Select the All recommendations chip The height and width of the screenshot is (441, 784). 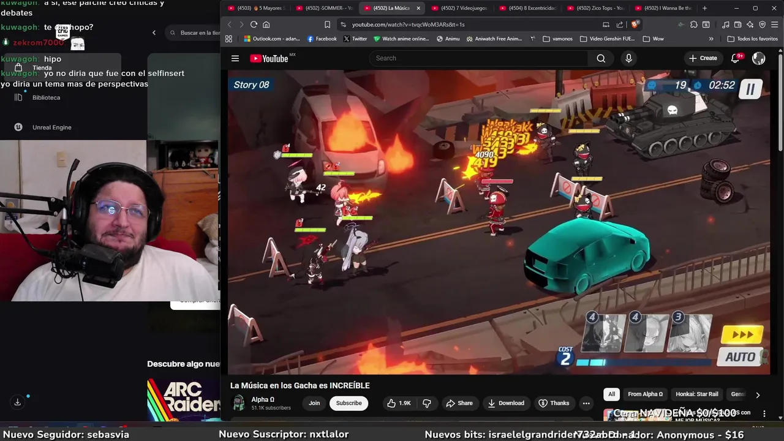(611, 394)
